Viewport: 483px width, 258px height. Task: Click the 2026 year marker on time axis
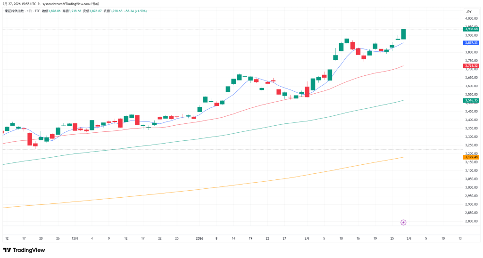[200, 239]
